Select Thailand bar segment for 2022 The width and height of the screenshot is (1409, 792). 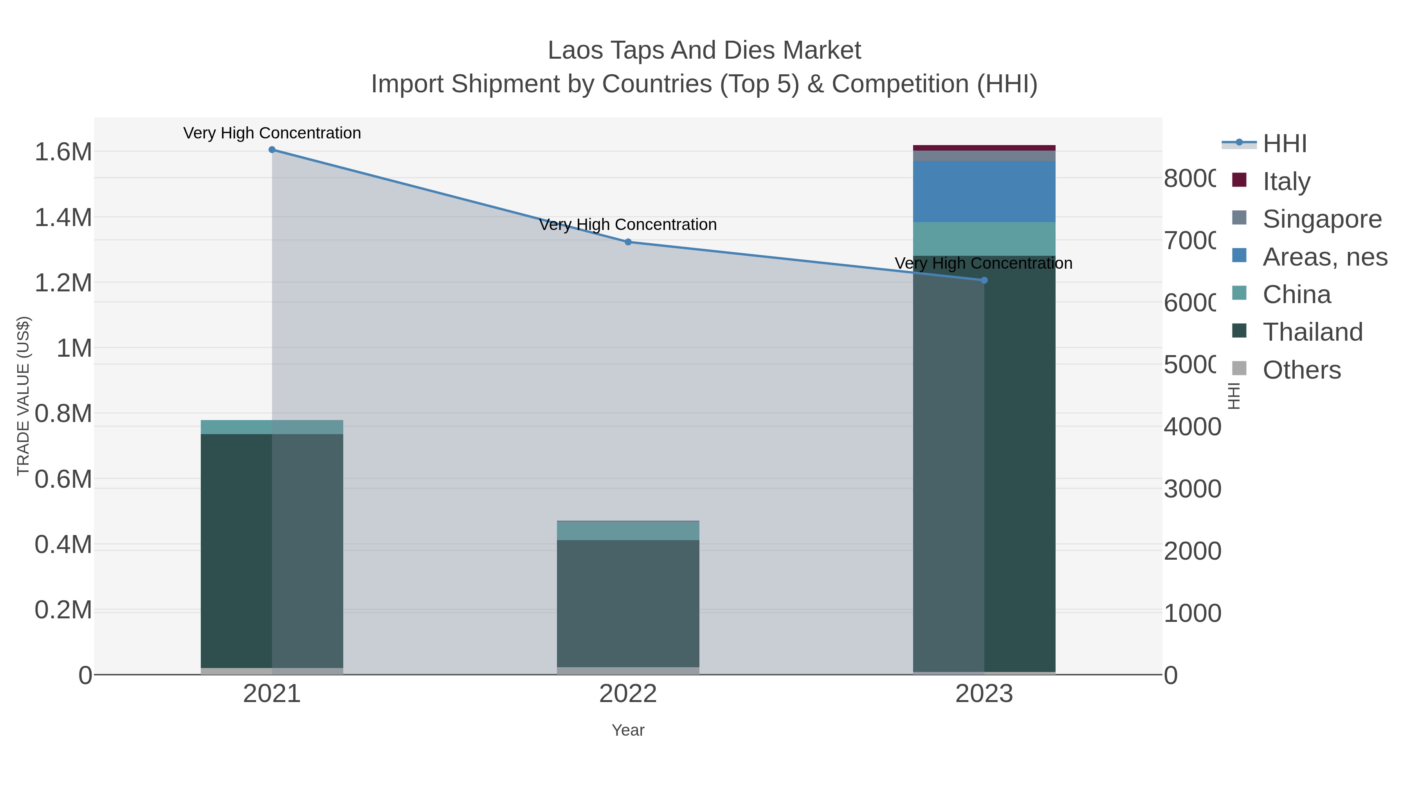tap(628, 604)
